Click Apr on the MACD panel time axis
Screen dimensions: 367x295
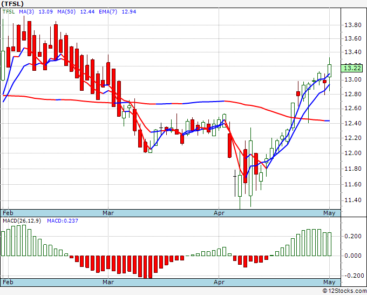click(219, 282)
